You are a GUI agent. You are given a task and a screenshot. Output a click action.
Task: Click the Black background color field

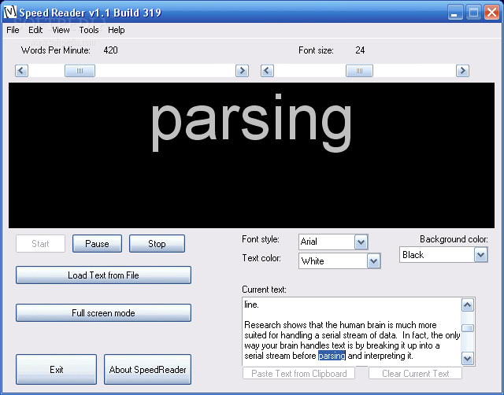[x=437, y=255]
